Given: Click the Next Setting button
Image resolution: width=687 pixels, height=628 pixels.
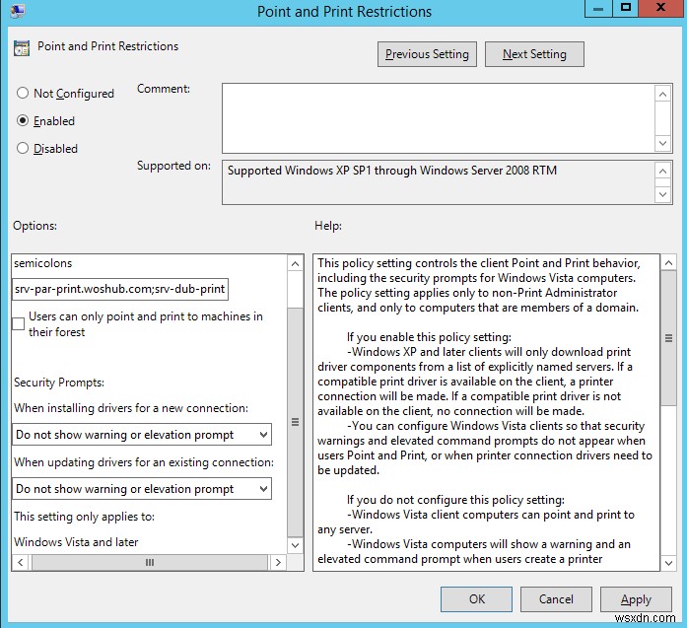Looking at the screenshot, I should pyautogui.click(x=534, y=54).
